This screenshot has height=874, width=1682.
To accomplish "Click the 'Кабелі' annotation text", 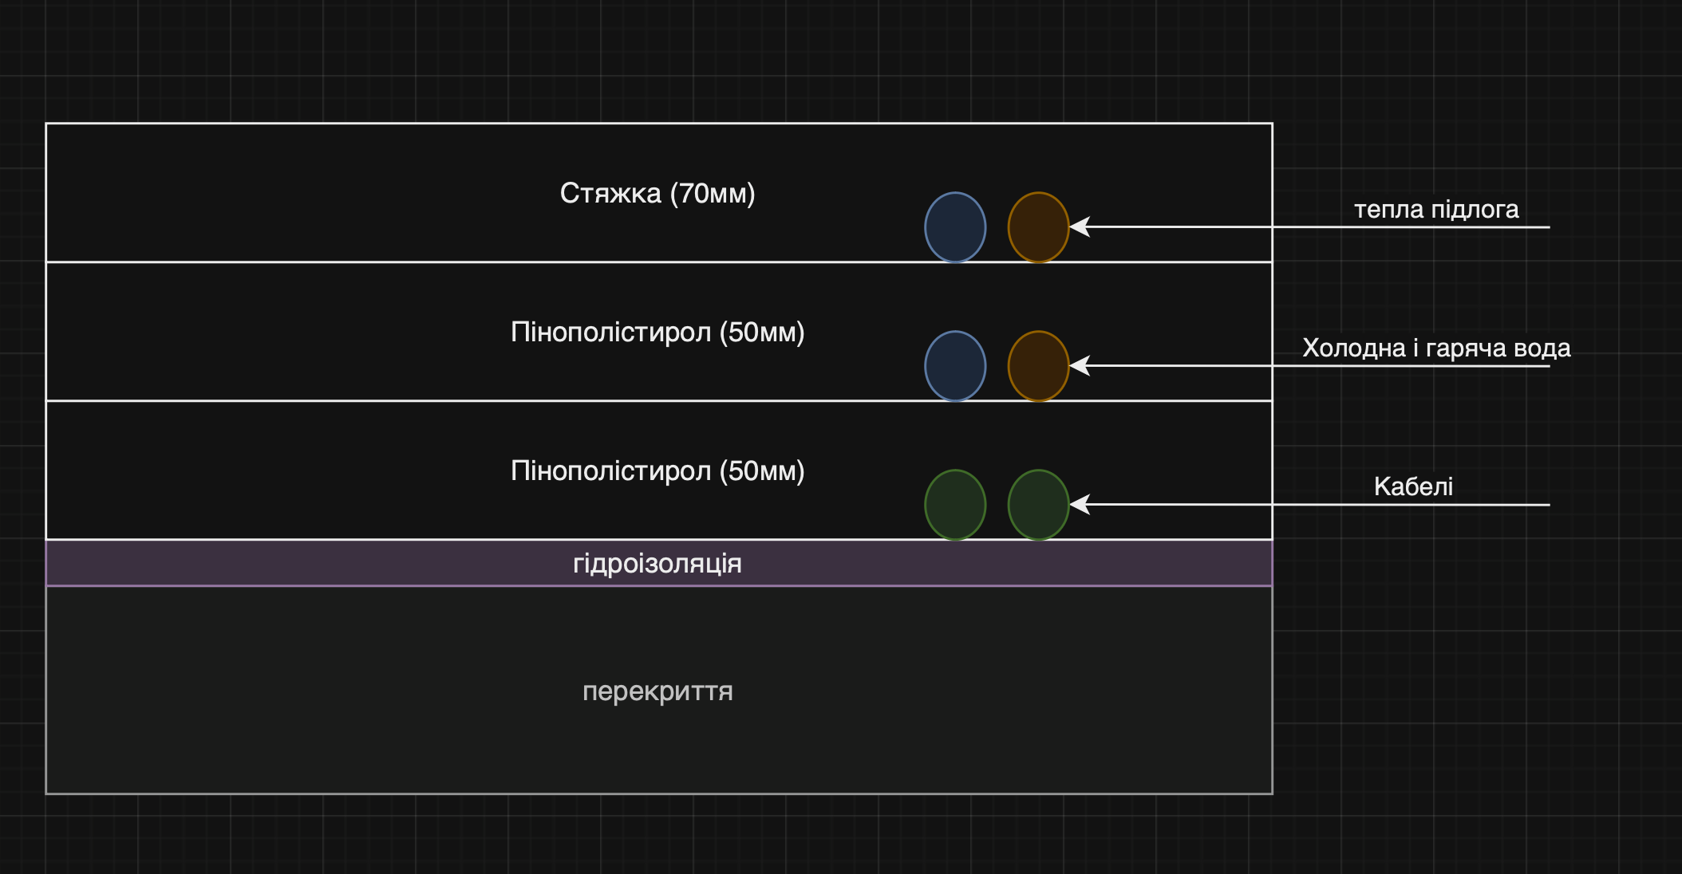I will pyautogui.click(x=1413, y=486).
